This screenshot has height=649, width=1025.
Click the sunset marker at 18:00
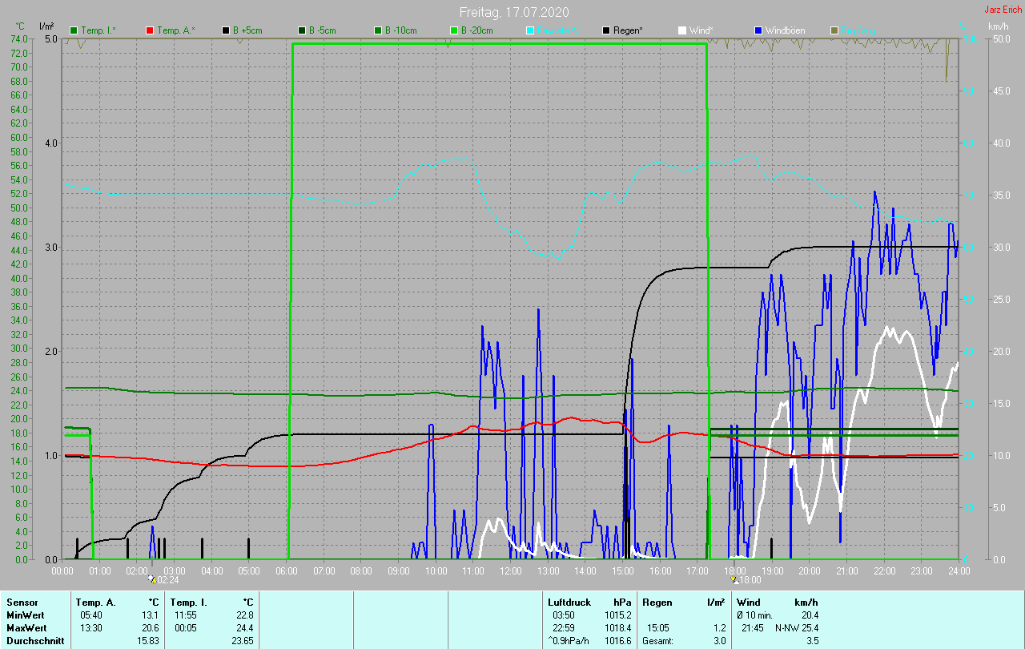tap(734, 579)
